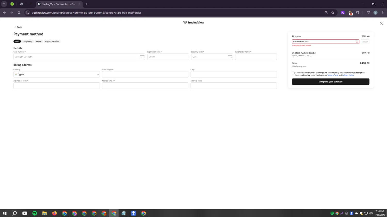
Task: Open File Explorer from taskbar
Action: point(44,213)
